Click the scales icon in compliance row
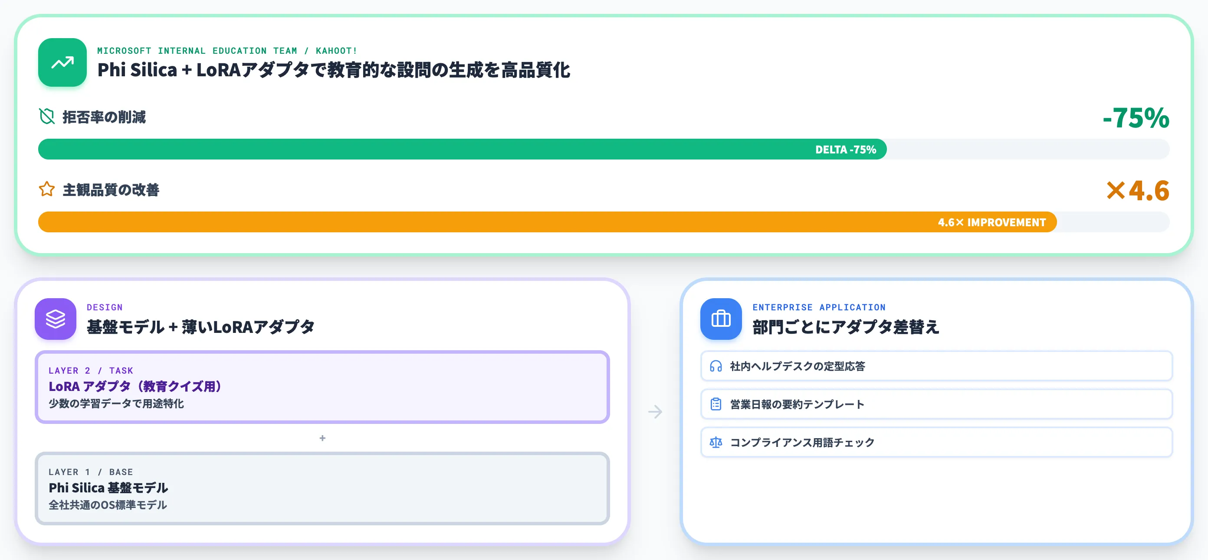Image resolution: width=1208 pixels, height=560 pixels. (716, 442)
